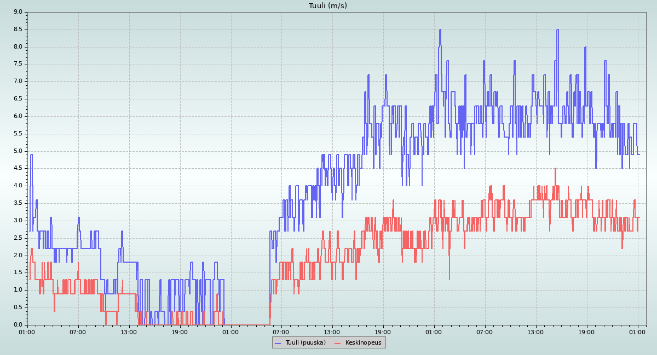Click the 6.0 y-axis label
The image size is (657, 355).
[18, 116]
